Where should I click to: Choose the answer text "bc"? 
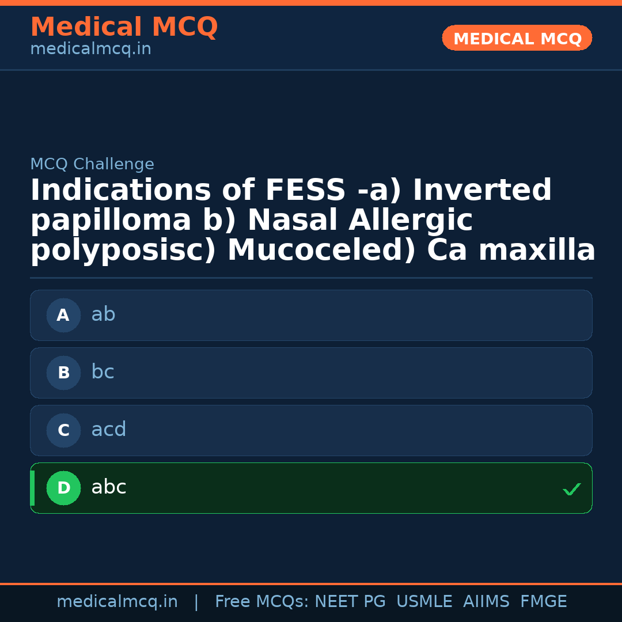pos(103,372)
